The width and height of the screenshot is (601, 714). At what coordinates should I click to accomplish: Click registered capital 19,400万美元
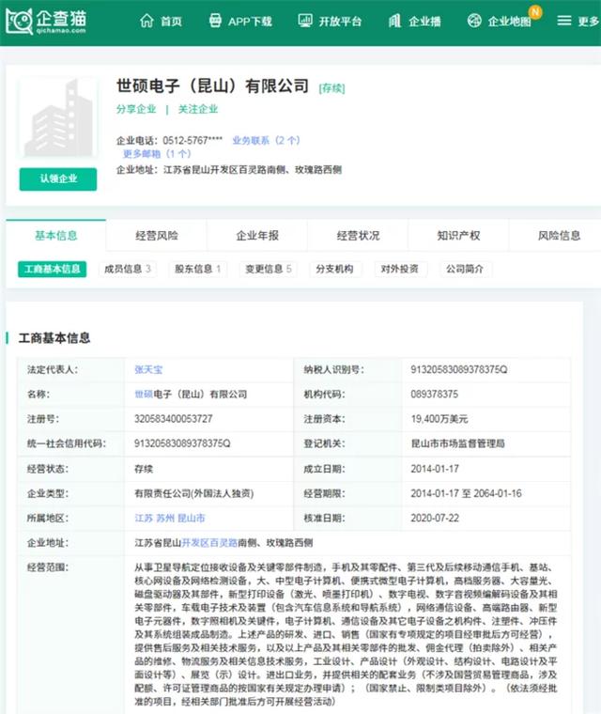439,419
